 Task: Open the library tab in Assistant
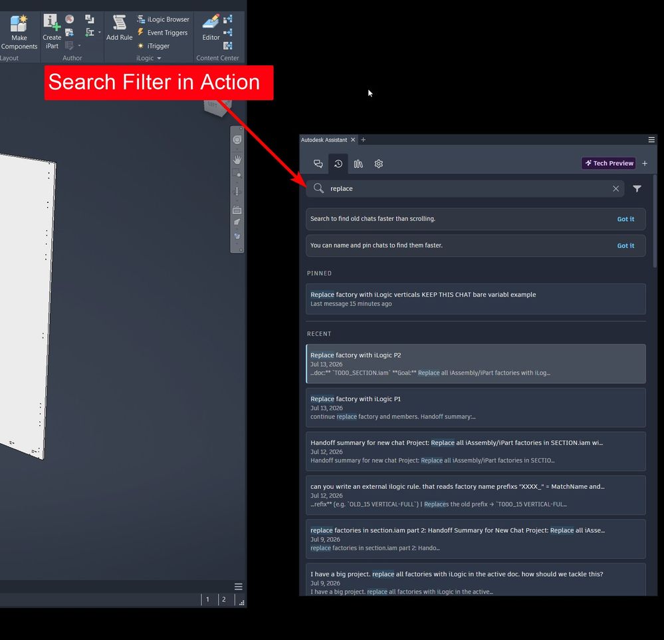pyautogui.click(x=358, y=164)
